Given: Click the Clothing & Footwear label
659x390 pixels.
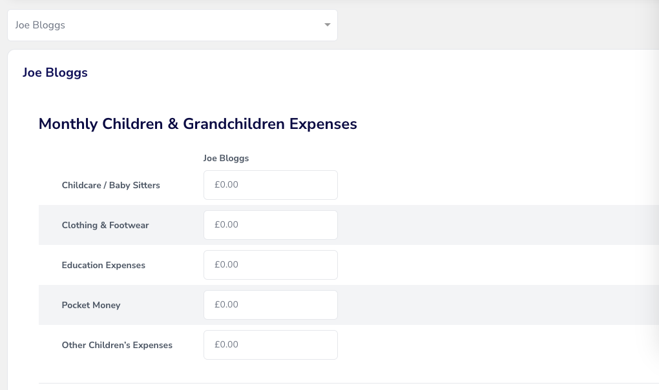Looking at the screenshot, I should [105, 225].
